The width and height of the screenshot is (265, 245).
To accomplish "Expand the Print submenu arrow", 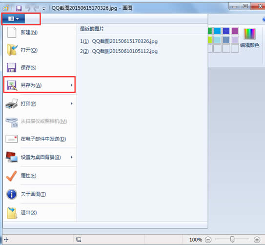I will pyautogui.click(x=71, y=103).
